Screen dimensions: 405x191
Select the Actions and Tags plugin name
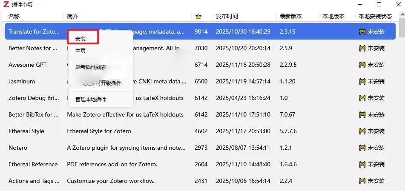[x=34, y=181]
